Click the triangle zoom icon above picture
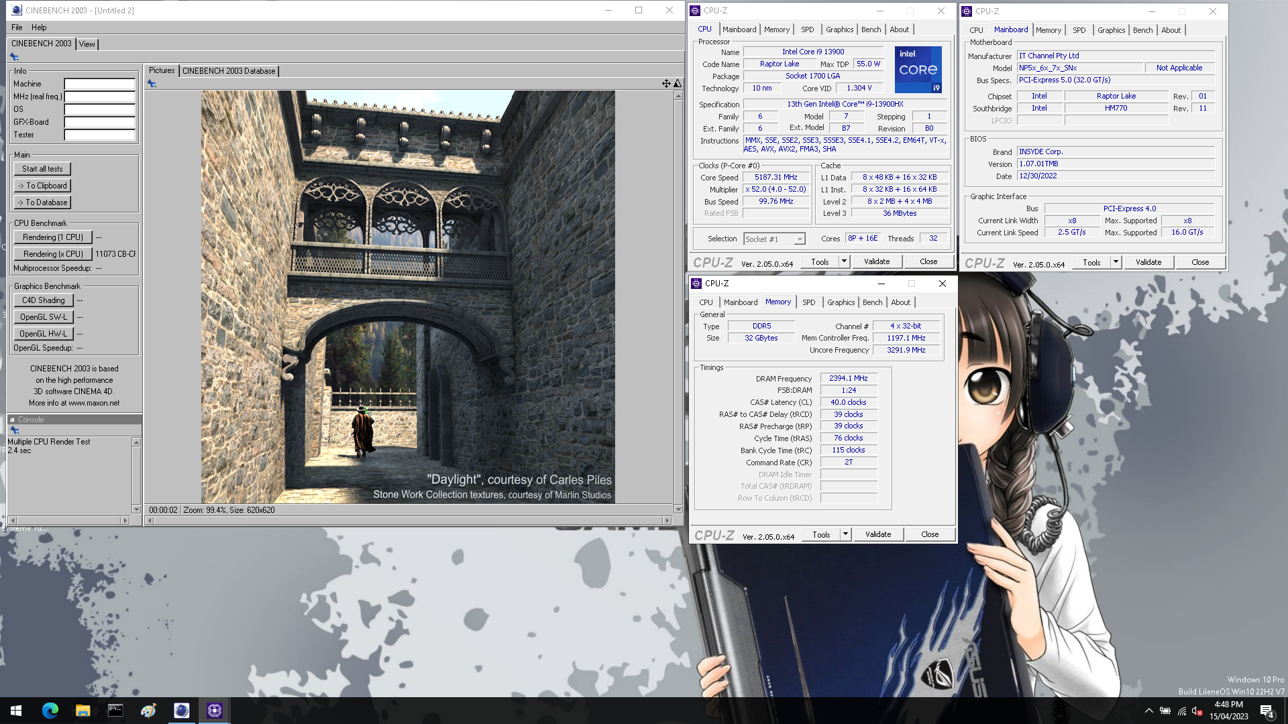Image resolution: width=1288 pixels, height=724 pixels. [678, 84]
